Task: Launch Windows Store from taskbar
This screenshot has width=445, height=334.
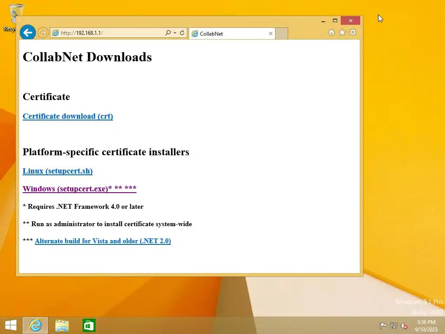Action: coord(89,325)
